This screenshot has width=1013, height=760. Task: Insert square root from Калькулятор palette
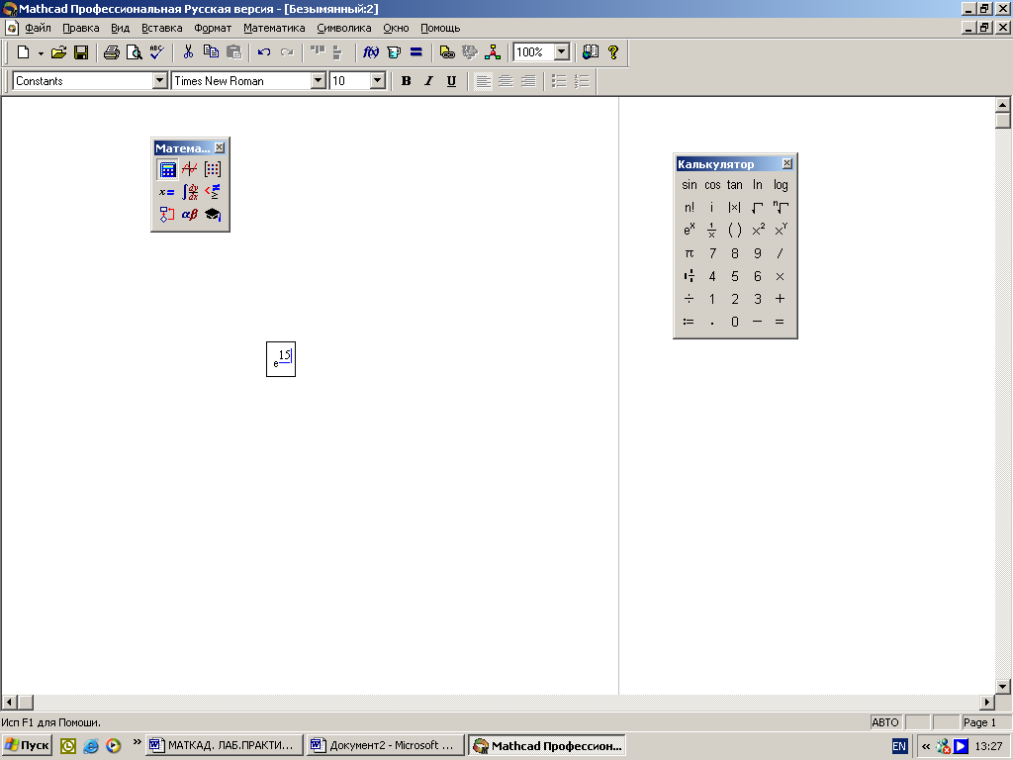(757, 208)
